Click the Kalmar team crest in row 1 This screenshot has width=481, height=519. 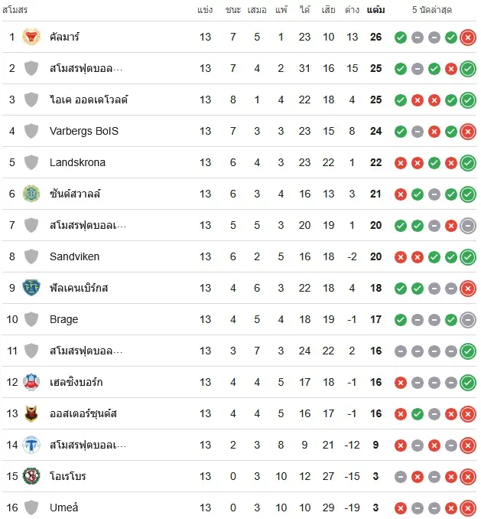[31, 37]
